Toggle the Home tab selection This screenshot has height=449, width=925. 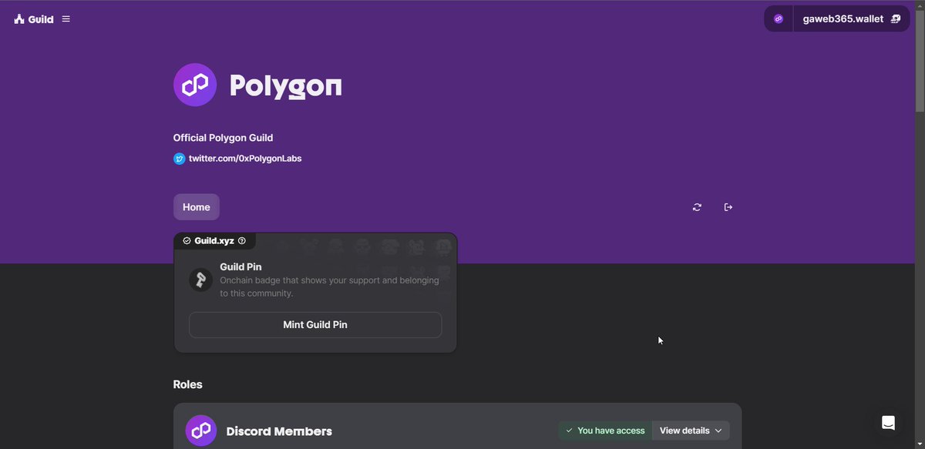point(196,206)
